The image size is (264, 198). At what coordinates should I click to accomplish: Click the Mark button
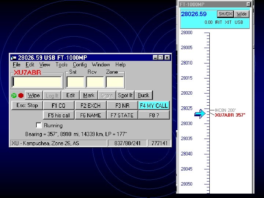click(x=89, y=95)
